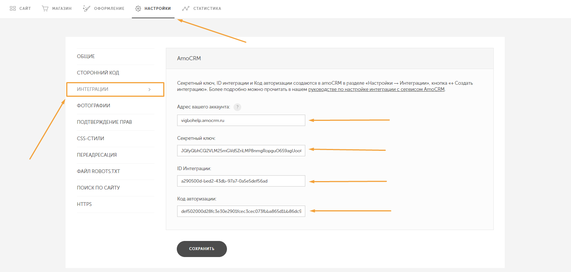Click the grid icon beside Сайт
This screenshot has width=571, height=272.
pyautogui.click(x=12, y=8)
